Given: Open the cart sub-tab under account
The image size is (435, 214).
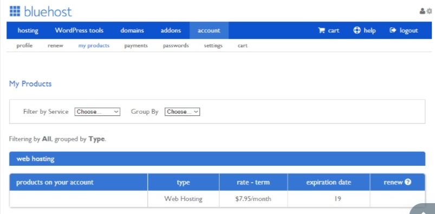Looking at the screenshot, I should (x=243, y=46).
